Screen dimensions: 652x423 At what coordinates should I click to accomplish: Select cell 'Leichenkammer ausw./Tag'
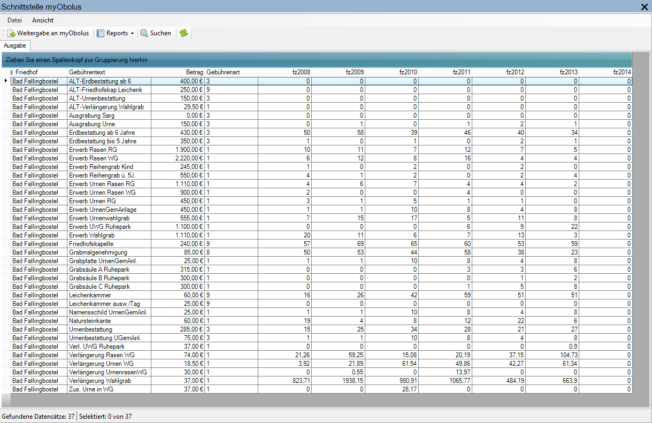pos(109,304)
